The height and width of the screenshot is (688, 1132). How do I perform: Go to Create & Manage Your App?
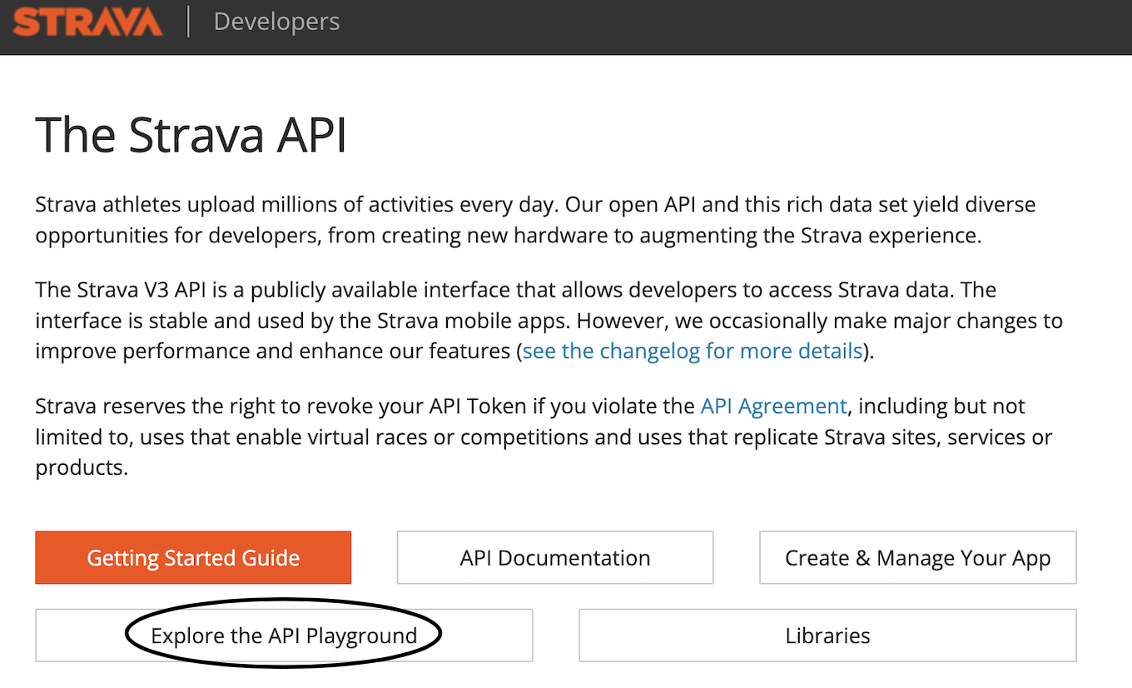pos(918,557)
